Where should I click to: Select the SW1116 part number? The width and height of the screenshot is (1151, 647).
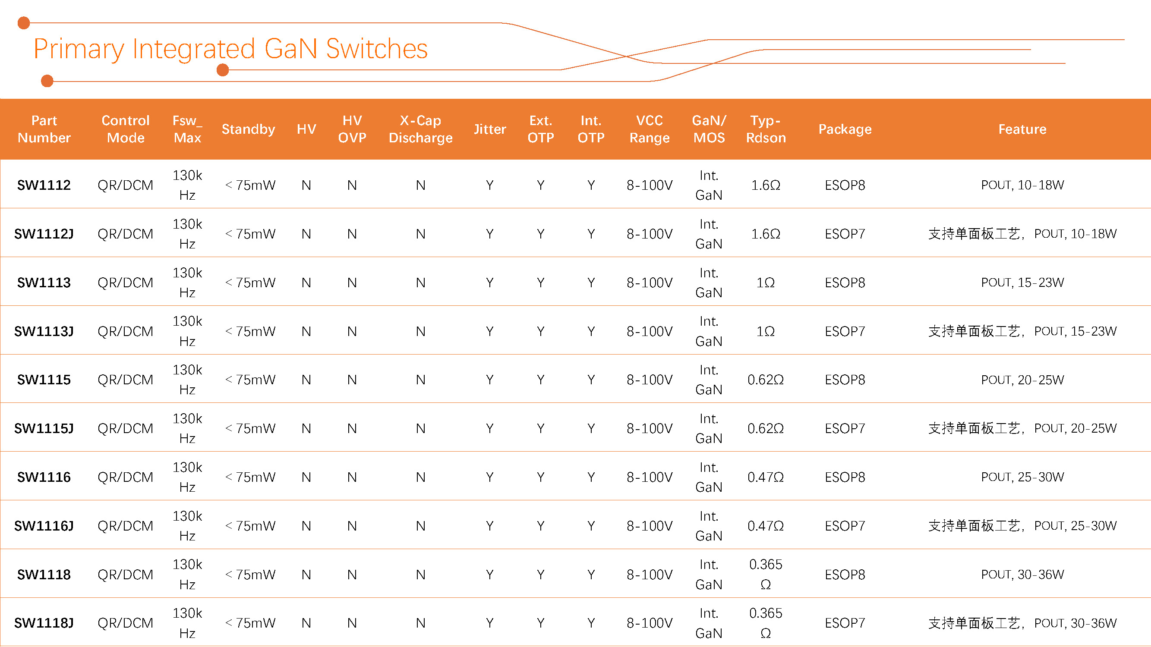(x=43, y=477)
